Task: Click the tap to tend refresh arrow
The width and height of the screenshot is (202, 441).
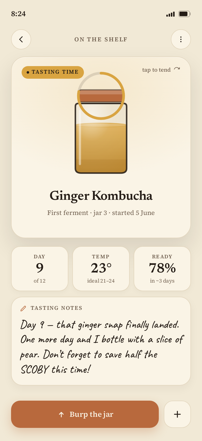Action: [x=177, y=69]
